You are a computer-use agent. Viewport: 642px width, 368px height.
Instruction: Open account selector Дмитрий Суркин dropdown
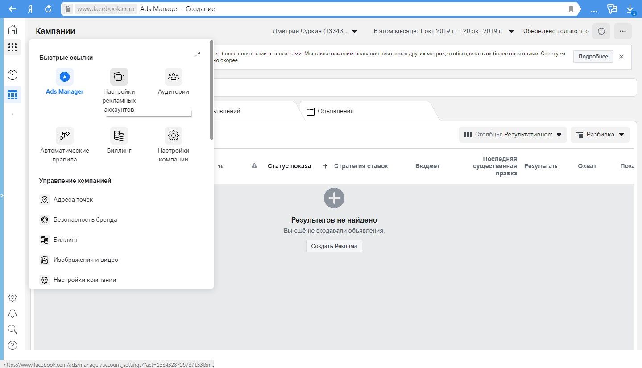(315, 31)
